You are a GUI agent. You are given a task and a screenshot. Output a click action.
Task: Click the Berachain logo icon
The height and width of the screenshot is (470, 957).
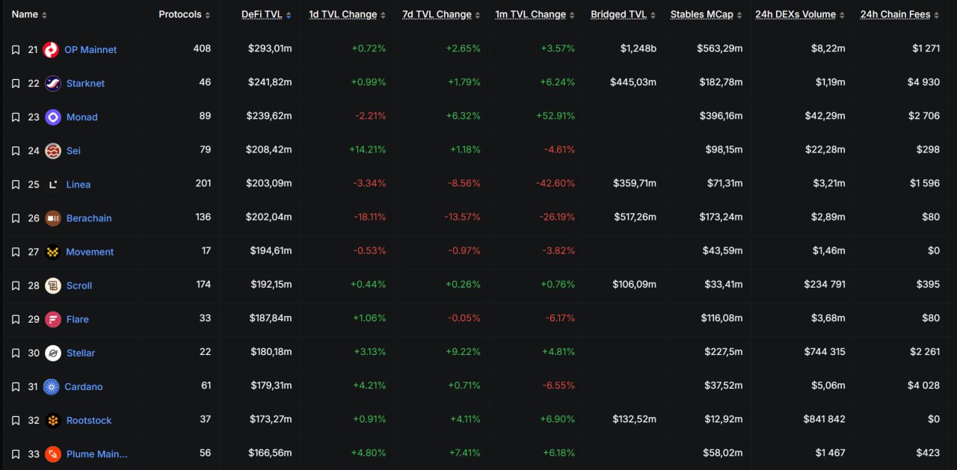53,218
